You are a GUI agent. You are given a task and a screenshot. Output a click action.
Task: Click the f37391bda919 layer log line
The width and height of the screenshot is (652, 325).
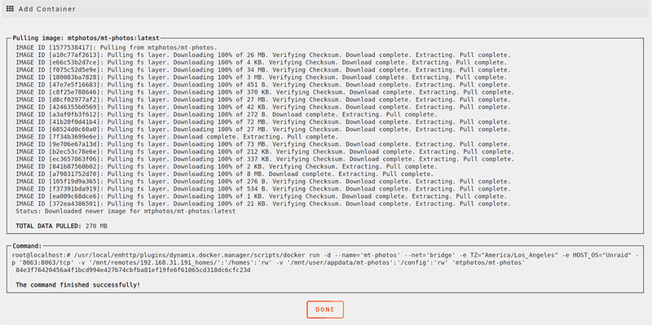coord(262,189)
